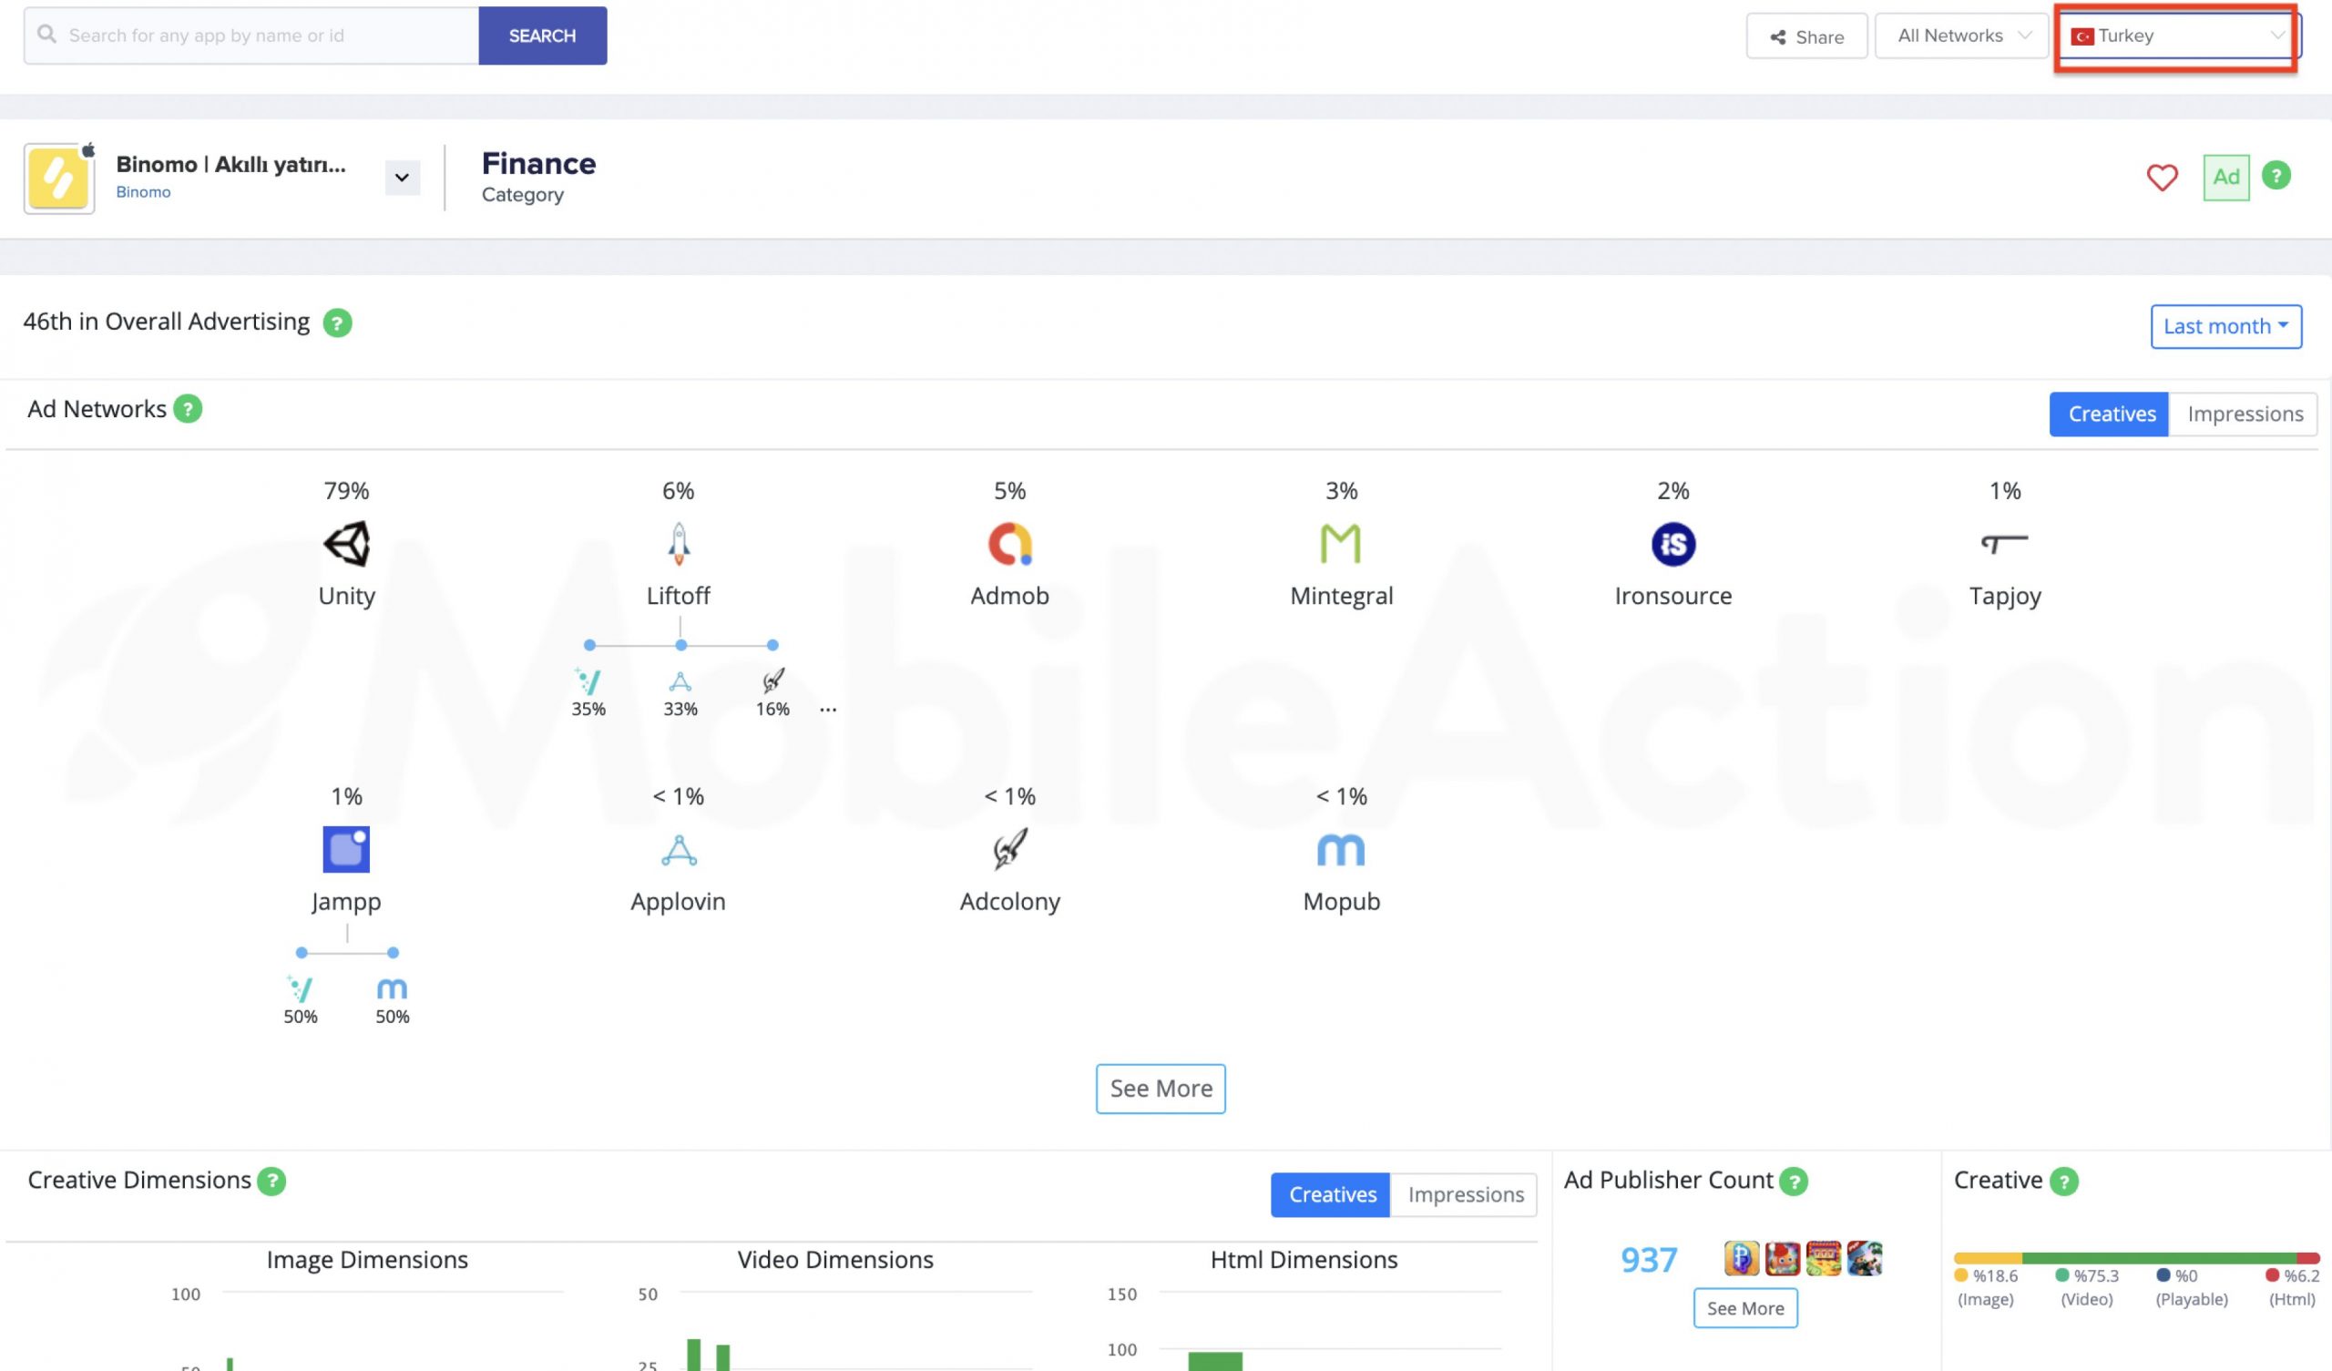Screen dimensions: 2332x1371
Task: Open the Binomo developer link
Action: coord(143,191)
